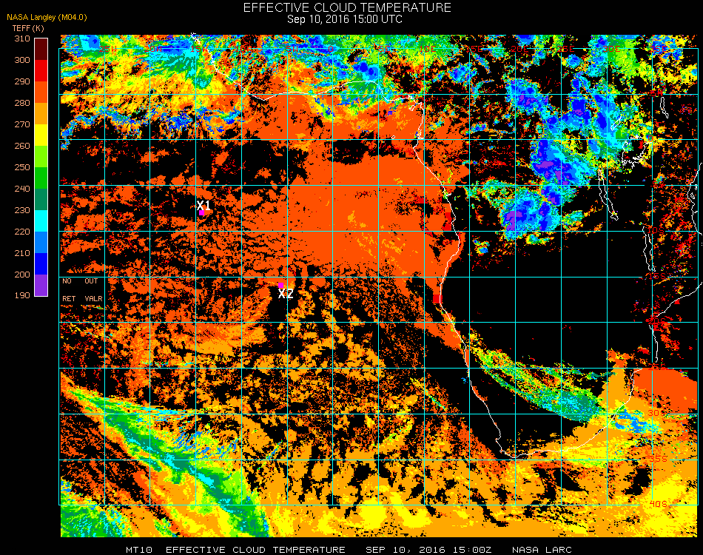Image resolution: width=703 pixels, height=555 pixels.
Task: Click the 30E longitude label
Action: pyautogui.click(x=611, y=49)
